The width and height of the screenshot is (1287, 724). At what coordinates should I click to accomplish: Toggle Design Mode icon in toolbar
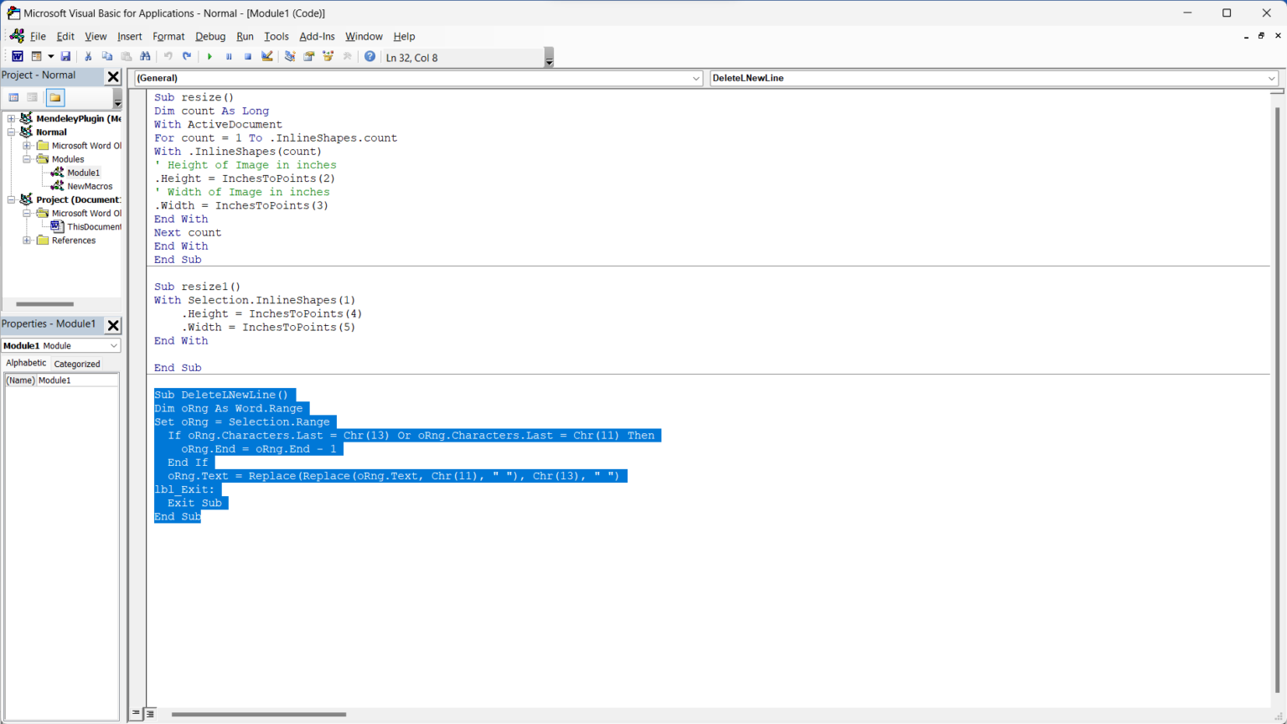point(267,57)
